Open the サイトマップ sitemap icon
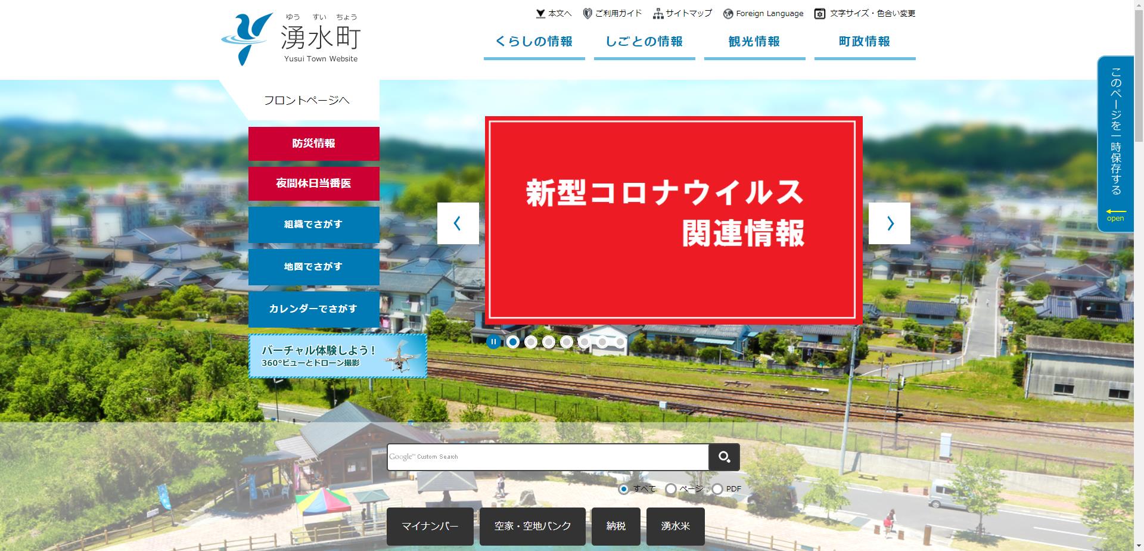 (658, 13)
